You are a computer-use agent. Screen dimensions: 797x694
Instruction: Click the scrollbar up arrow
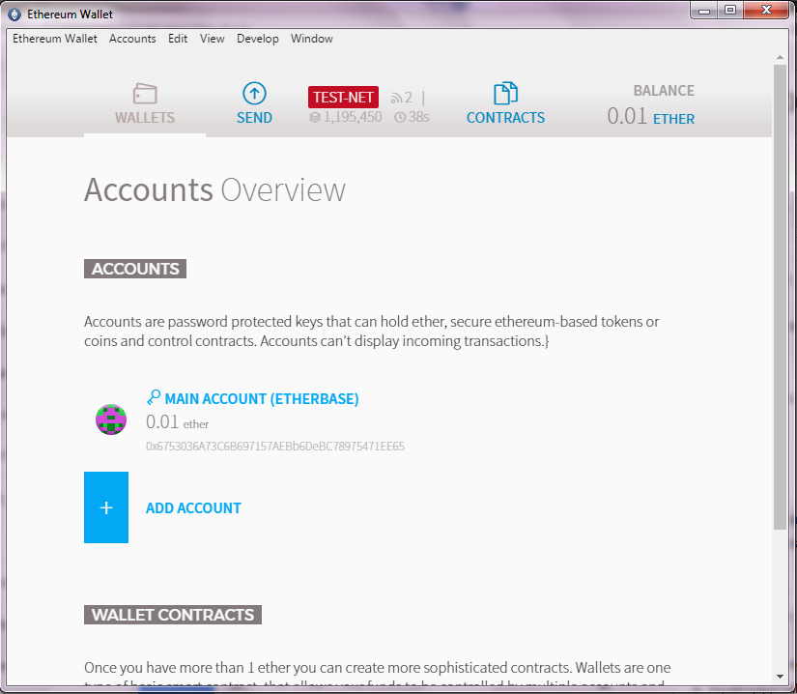coord(780,57)
